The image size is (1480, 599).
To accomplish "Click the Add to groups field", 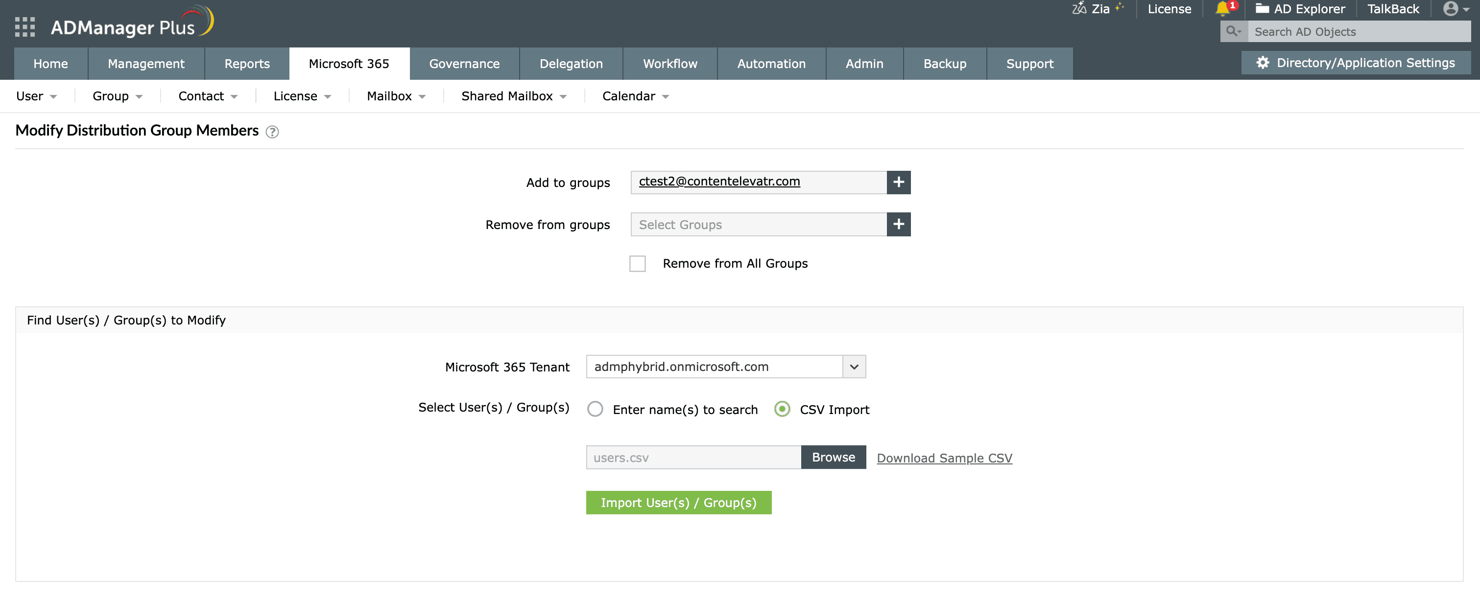I will pyautogui.click(x=759, y=182).
